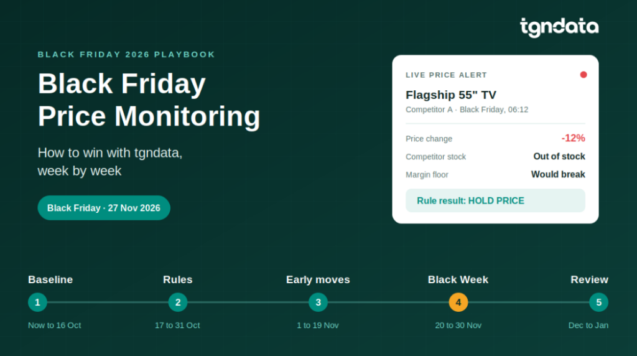Click the Flagship 55" TV title
The image size is (637, 356).
(x=451, y=95)
